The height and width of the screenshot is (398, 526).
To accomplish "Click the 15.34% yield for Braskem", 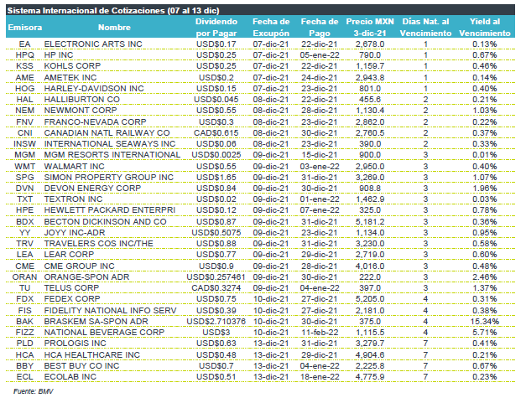I will (485, 322).
